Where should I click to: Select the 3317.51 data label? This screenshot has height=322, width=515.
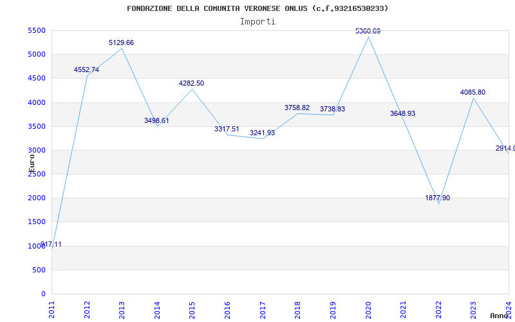[227, 129]
